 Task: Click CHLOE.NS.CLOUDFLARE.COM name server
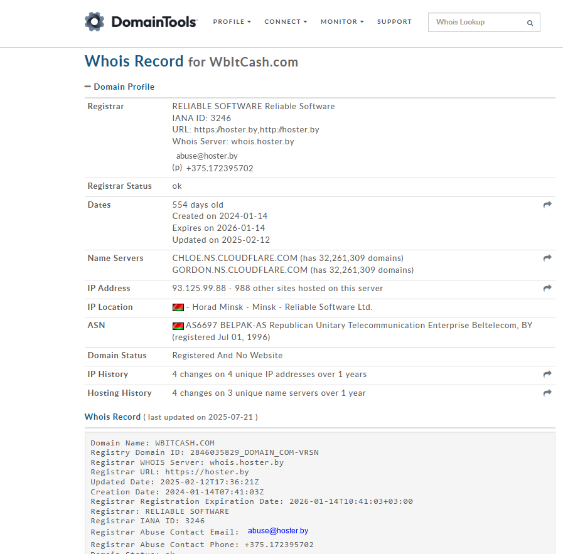tap(235, 258)
